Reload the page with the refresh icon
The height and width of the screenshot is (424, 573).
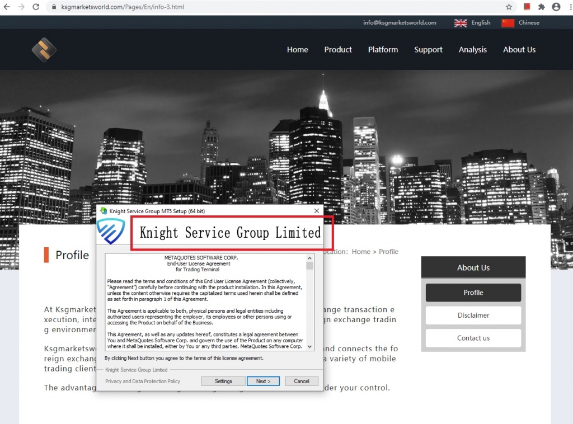36,7
